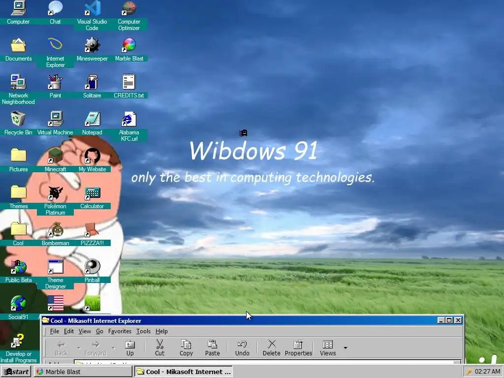This screenshot has width=504, height=378.
Task: Click the 02:27 AM tray clock
Action: (488, 372)
